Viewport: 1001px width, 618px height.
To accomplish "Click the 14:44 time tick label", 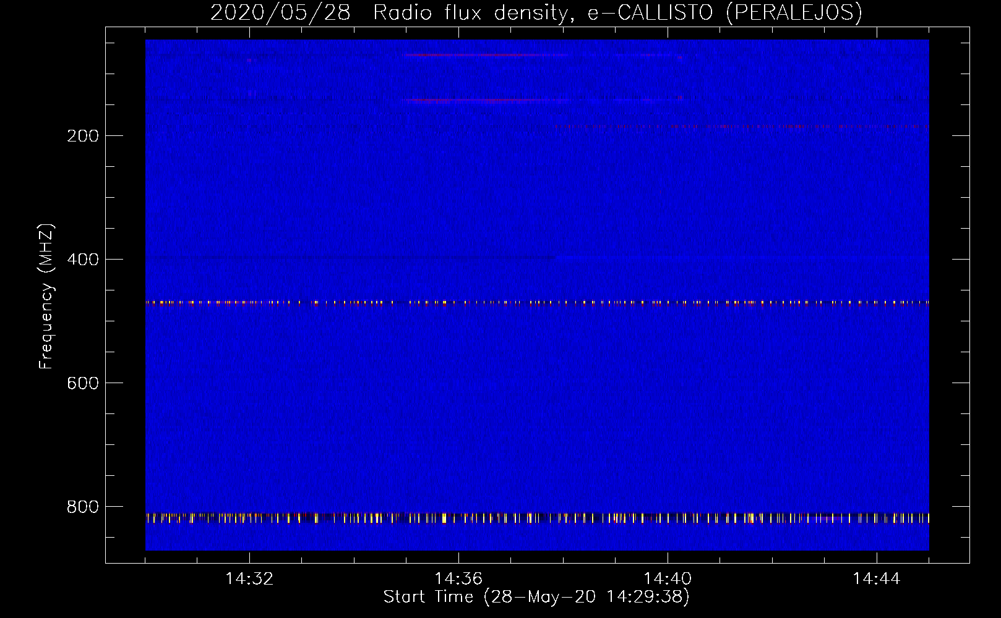I will 877,579.
